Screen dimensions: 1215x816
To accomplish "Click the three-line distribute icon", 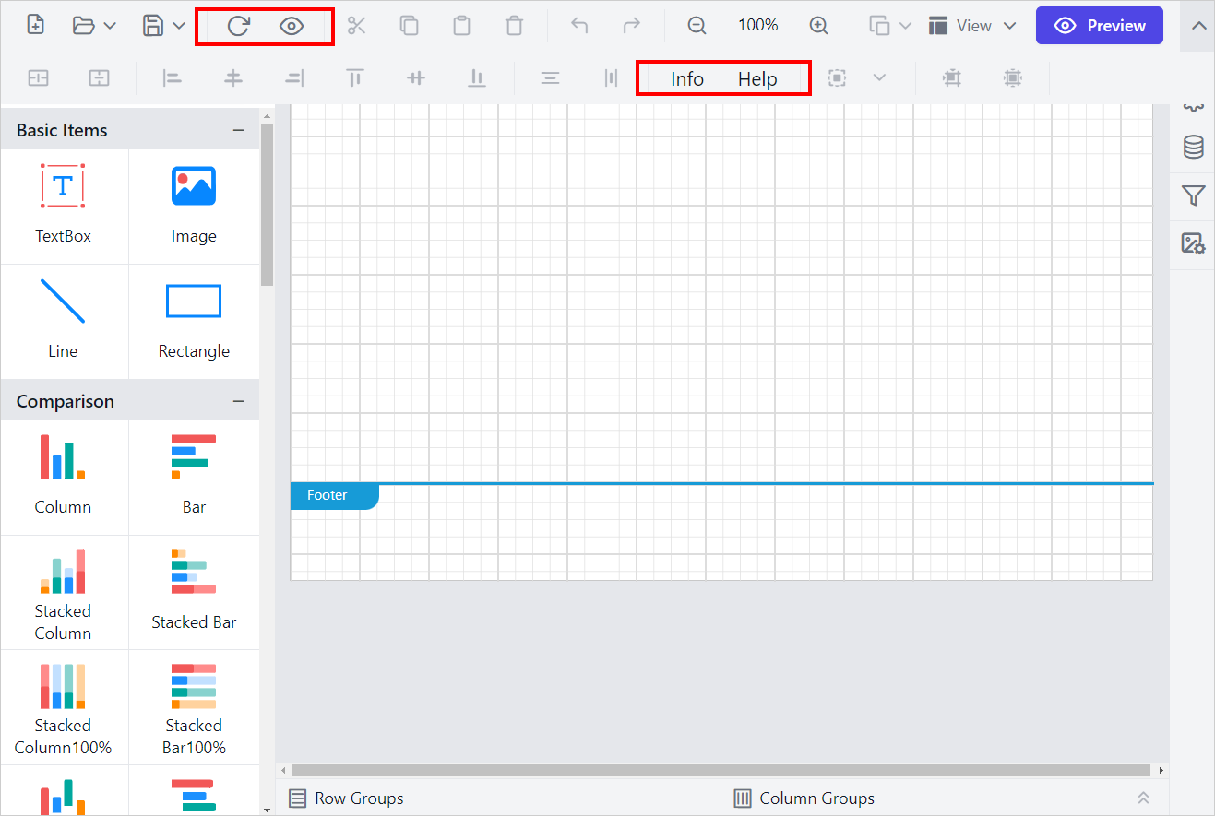I will [550, 78].
